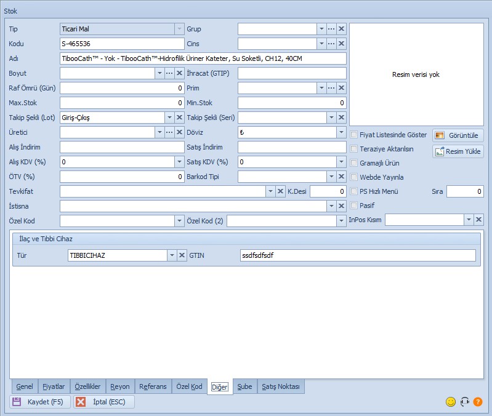492x416 pixels.
Task: Clear the InPos Kısım selection
Action: click(x=478, y=220)
